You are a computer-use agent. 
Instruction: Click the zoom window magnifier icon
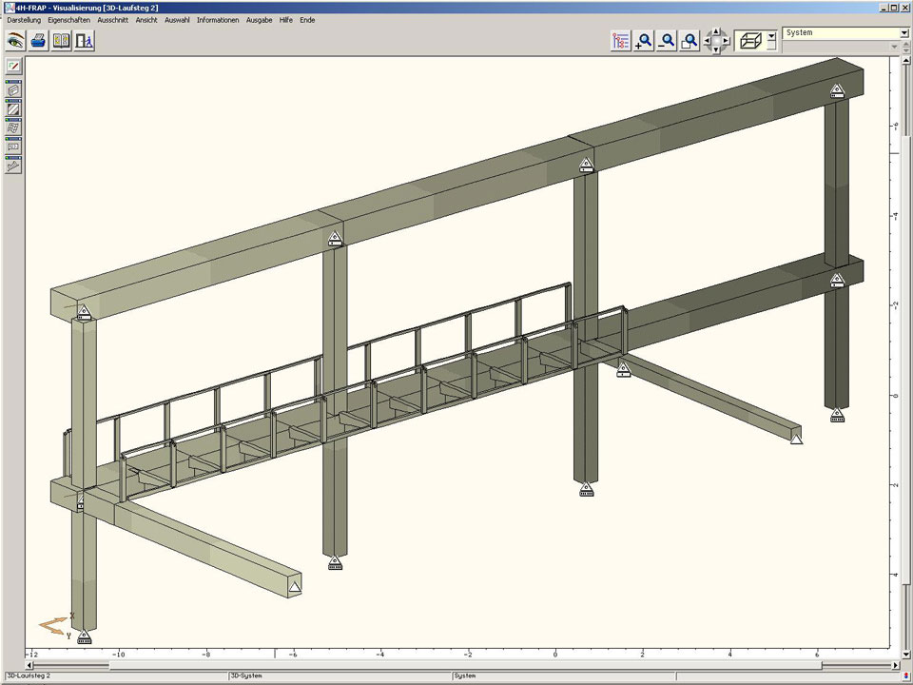coord(690,41)
